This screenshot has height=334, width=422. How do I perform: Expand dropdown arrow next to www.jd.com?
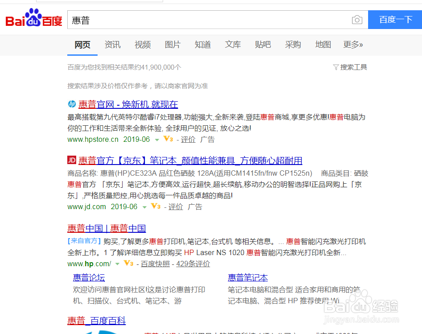click(x=144, y=207)
